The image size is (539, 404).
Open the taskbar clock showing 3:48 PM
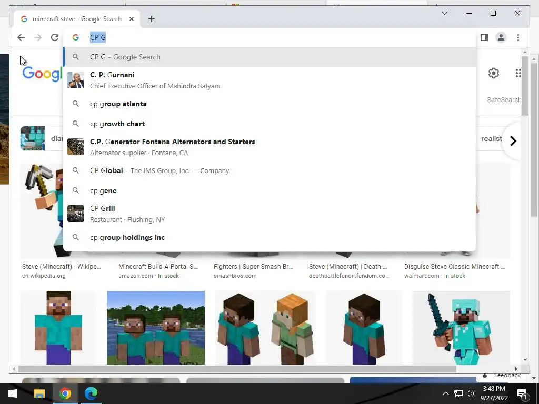point(494,393)
